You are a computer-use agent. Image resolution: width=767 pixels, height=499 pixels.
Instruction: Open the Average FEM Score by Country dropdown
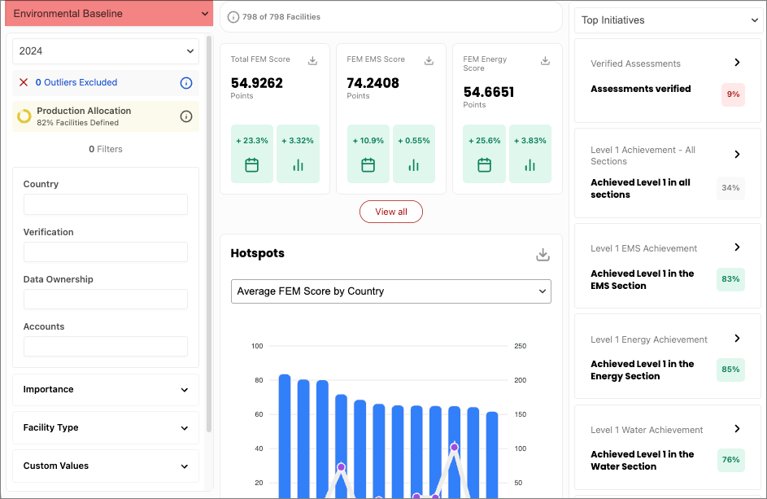pyautogui.click(x=391, y=291)
